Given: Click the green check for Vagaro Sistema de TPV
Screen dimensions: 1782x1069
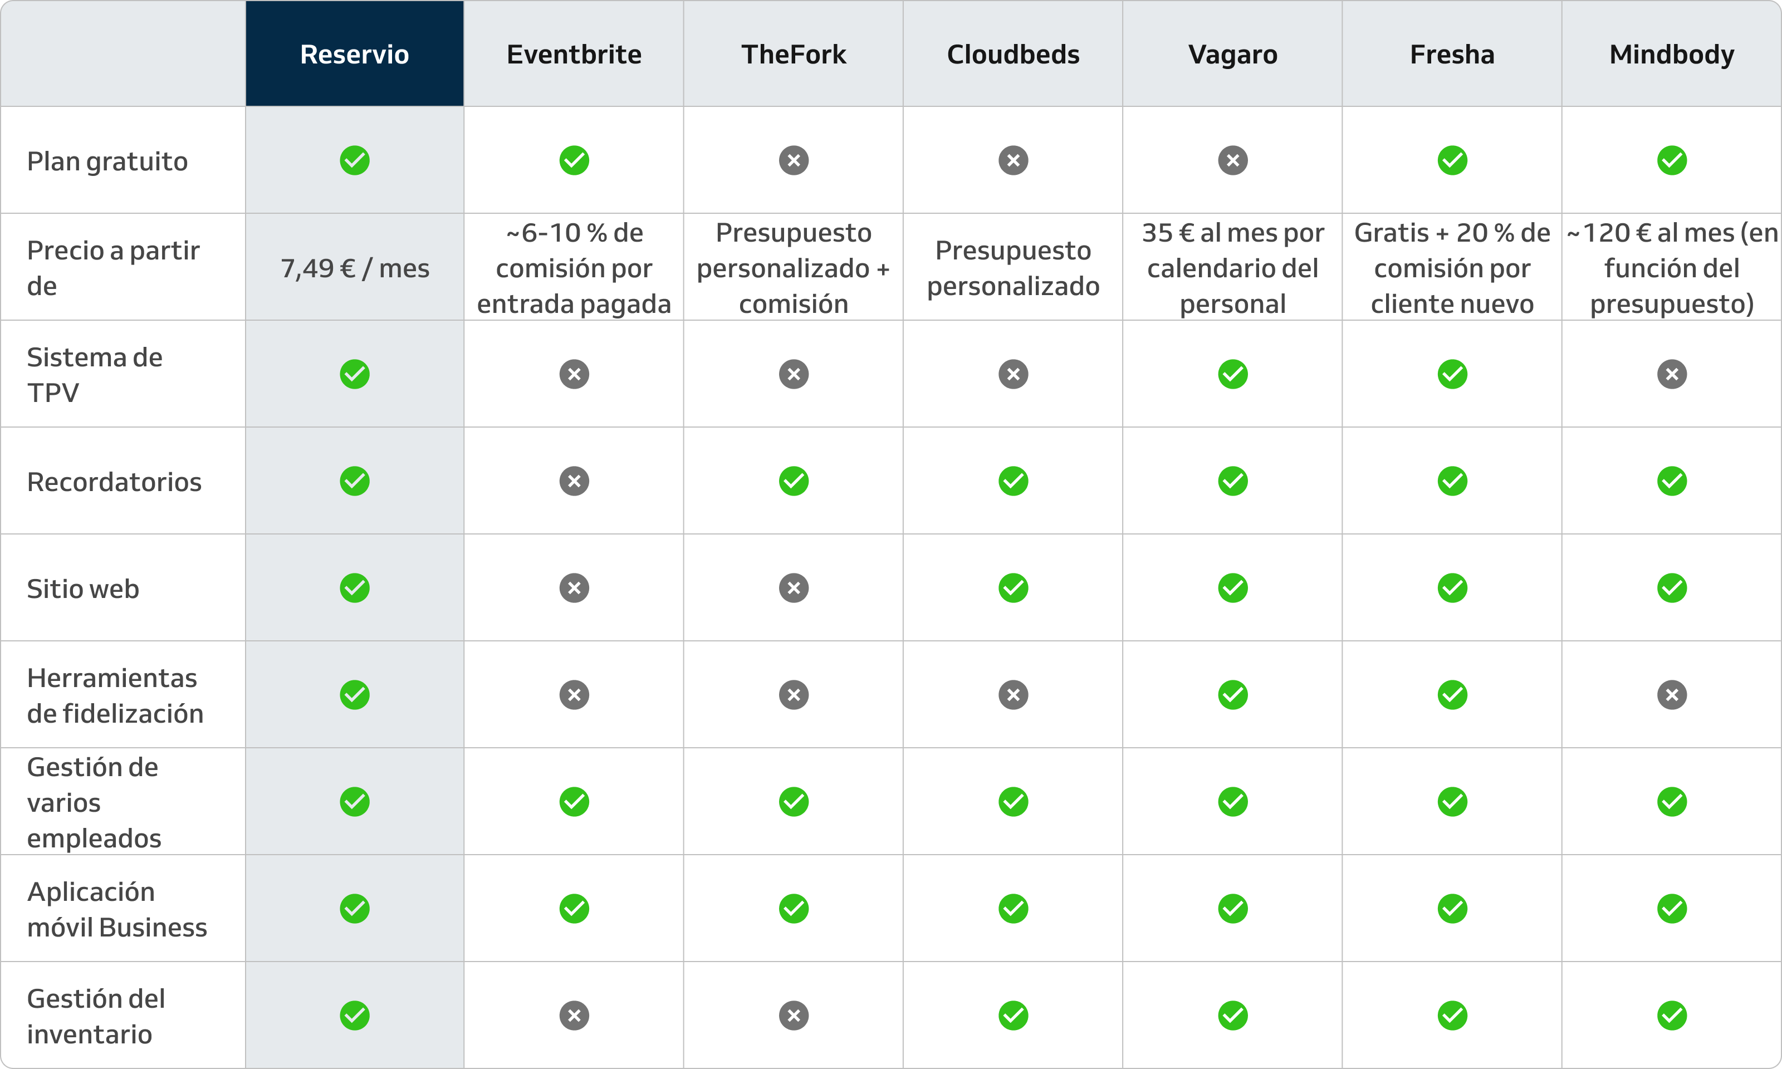Looking at the screenshot, I should click(1233, 374).
